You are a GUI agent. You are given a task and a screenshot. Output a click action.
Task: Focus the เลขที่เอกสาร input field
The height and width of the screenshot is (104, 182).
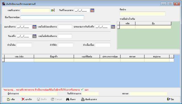pos(35,10)
